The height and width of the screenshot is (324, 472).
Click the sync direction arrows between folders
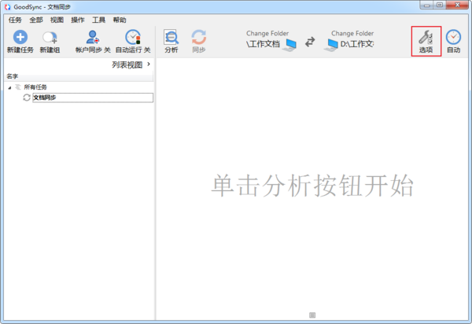pyautogui.click(x=309, y=43)
